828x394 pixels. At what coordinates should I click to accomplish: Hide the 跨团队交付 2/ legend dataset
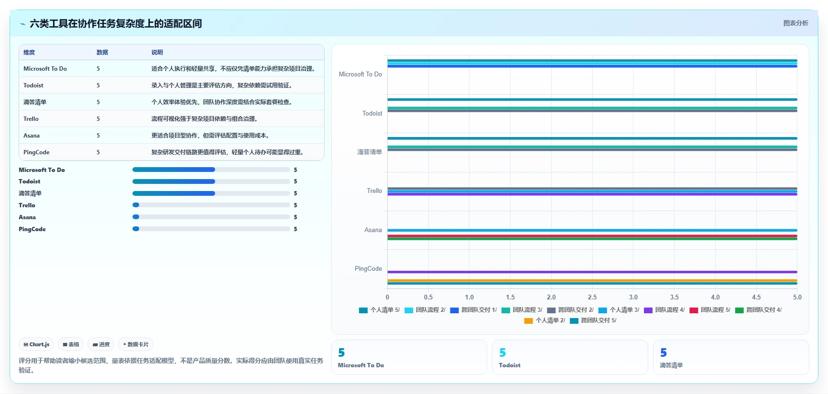tap(570, 310)
